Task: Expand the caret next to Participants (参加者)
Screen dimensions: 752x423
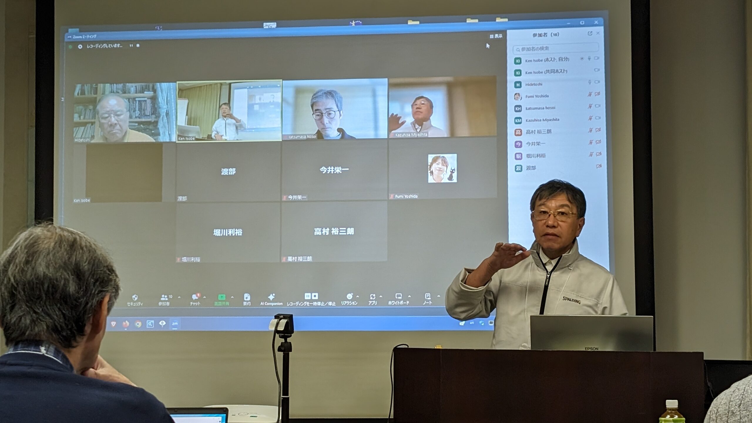Action: [179, 297]
